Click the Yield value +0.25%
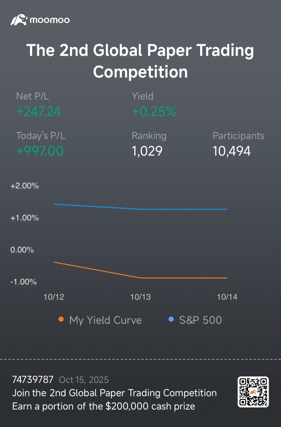The image size is (281, 427). [x=154, y=112]
